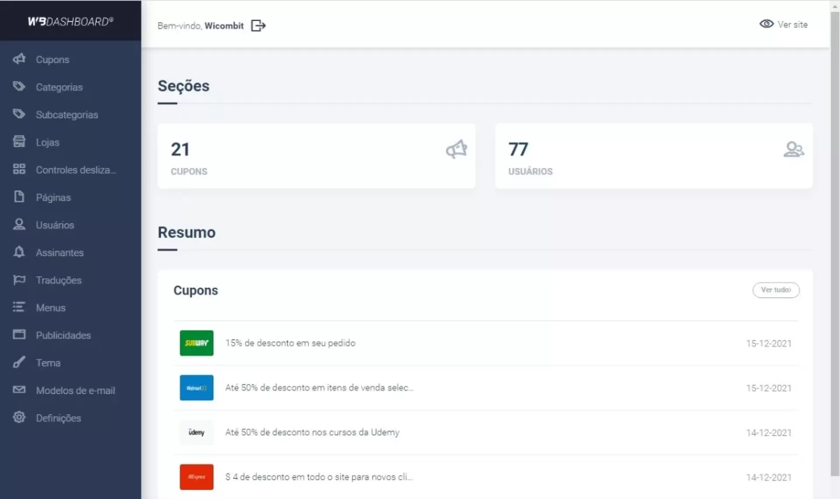Click the Ver site link
The height and width of the screenshot is (499, 840).
point(792,24)
